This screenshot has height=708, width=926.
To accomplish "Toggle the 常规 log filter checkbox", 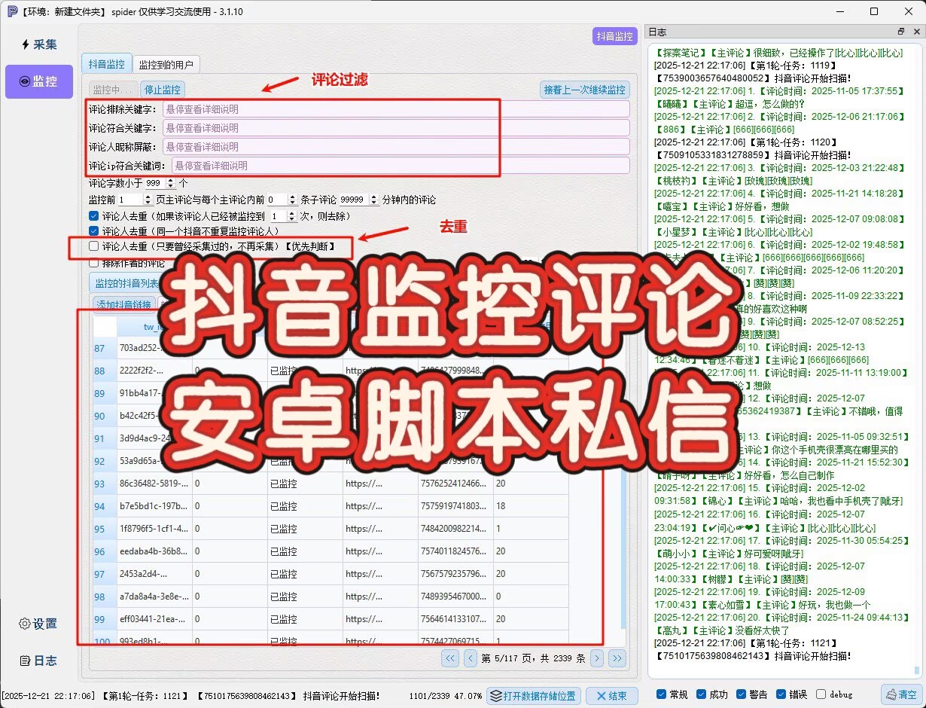I will pyautogui.click(x=661, y=694).
